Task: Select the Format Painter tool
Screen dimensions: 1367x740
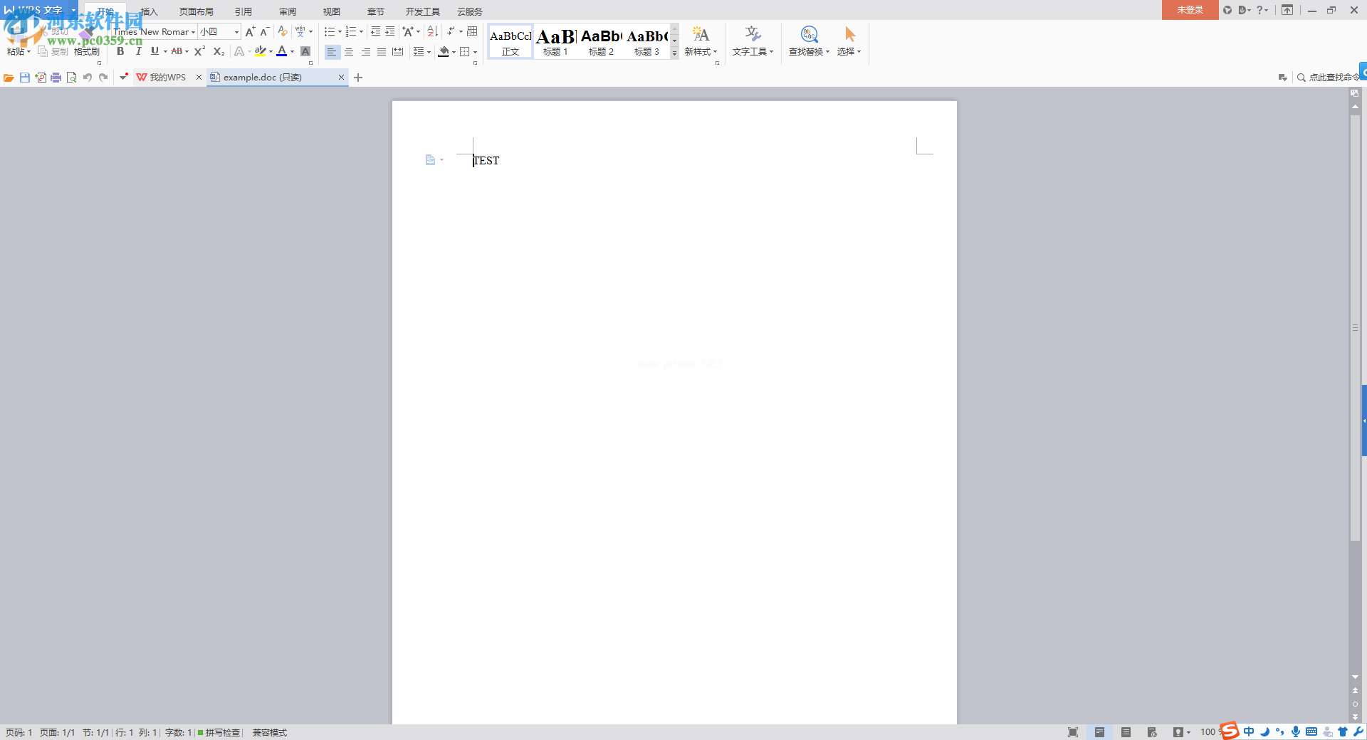Action: pos(85,51)
